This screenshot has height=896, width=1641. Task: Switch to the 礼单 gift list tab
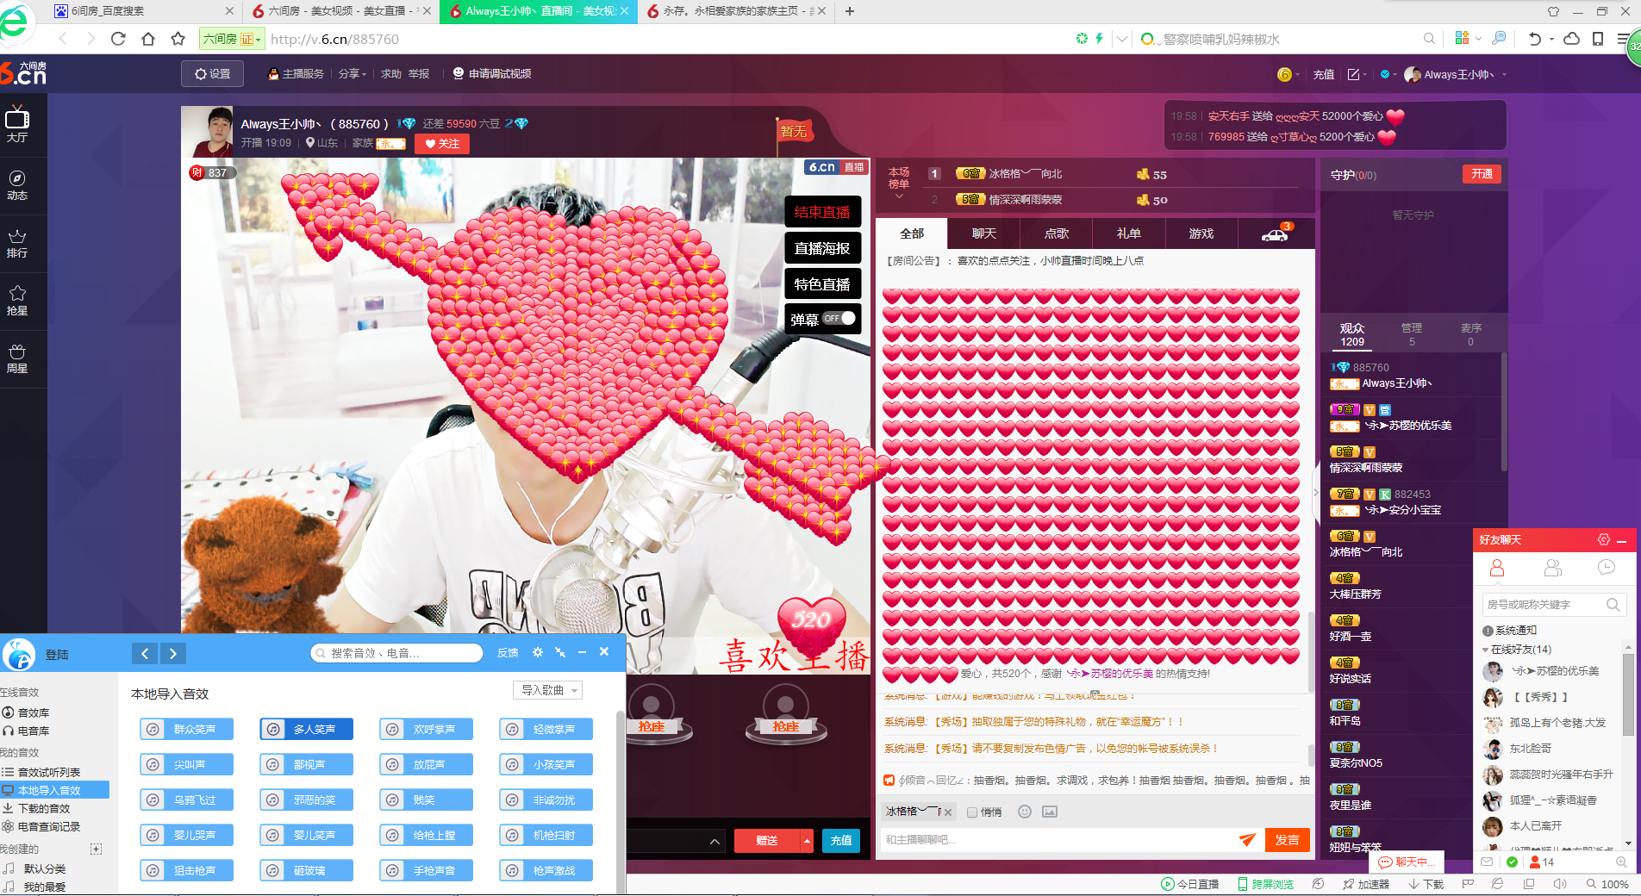[1128, 233]
